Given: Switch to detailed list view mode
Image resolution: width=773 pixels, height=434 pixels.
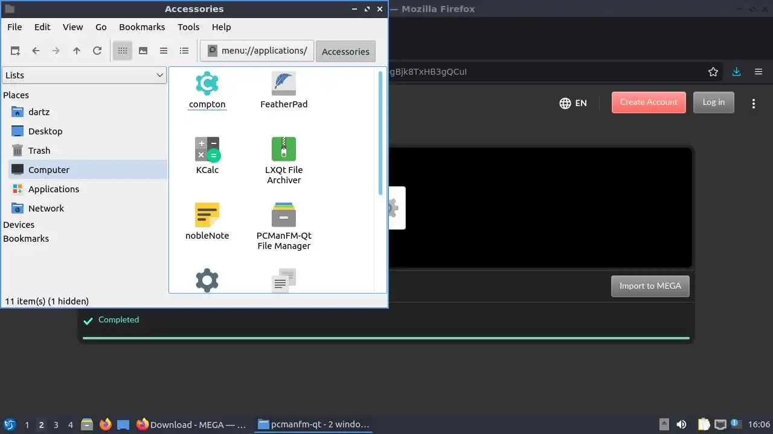Looking at the screenshot, I should click(184, 51).
